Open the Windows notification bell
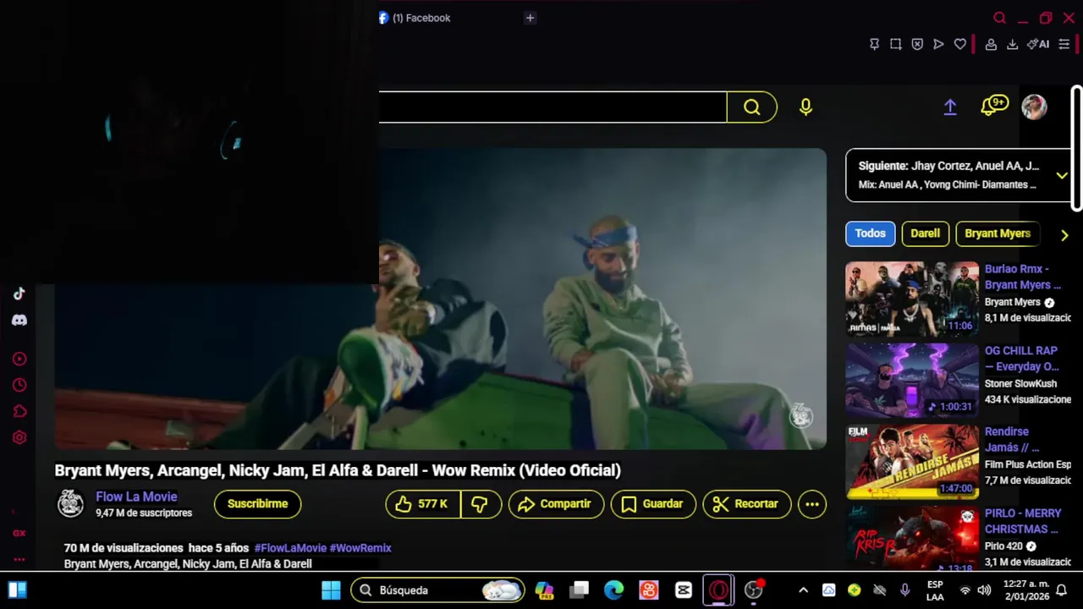 [1061, 590]
